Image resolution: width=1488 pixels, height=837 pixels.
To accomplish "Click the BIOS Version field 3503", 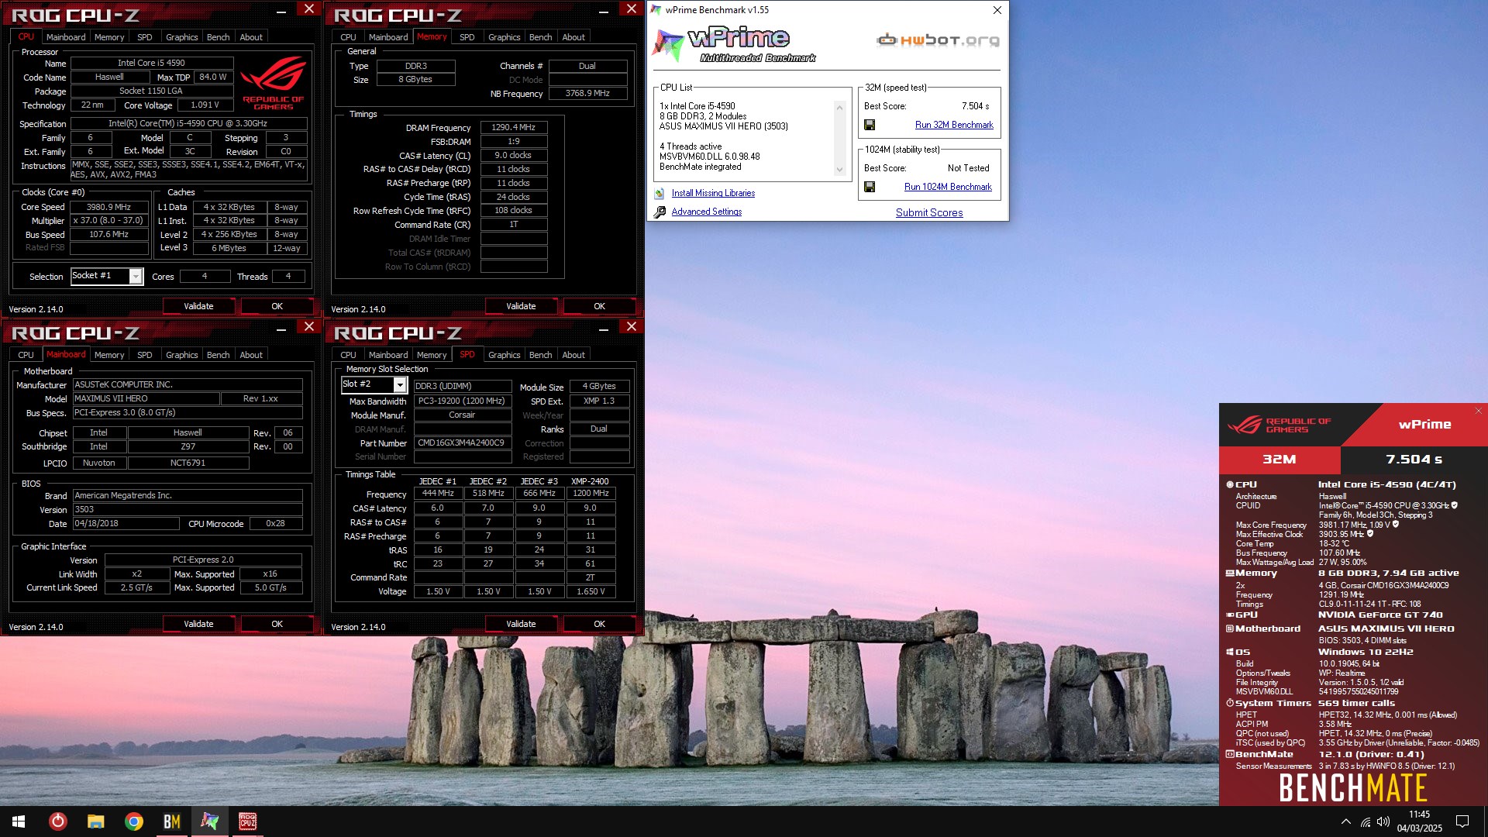I will click(x=188, y=509).
